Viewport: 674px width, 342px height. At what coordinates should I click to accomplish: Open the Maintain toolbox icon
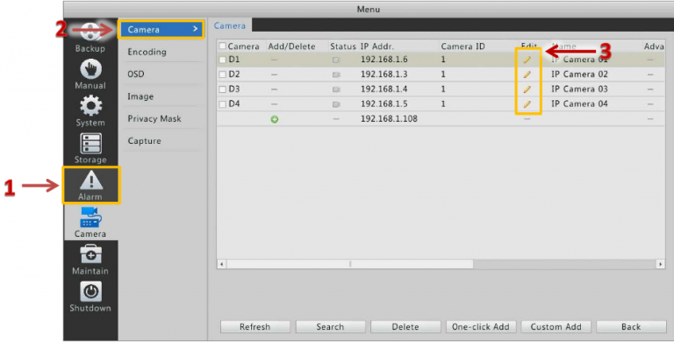(90, 254)
